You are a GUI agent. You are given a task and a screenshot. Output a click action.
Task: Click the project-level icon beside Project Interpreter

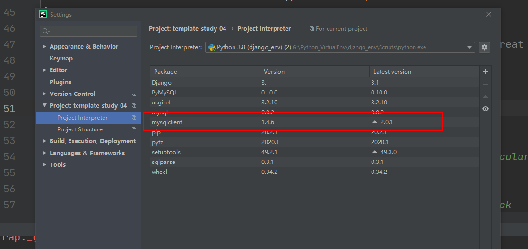(x=134, y=118)
